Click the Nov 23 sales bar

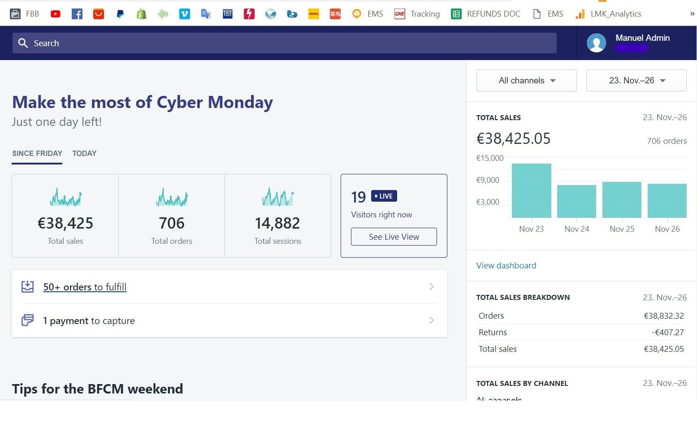coord(531,191)
